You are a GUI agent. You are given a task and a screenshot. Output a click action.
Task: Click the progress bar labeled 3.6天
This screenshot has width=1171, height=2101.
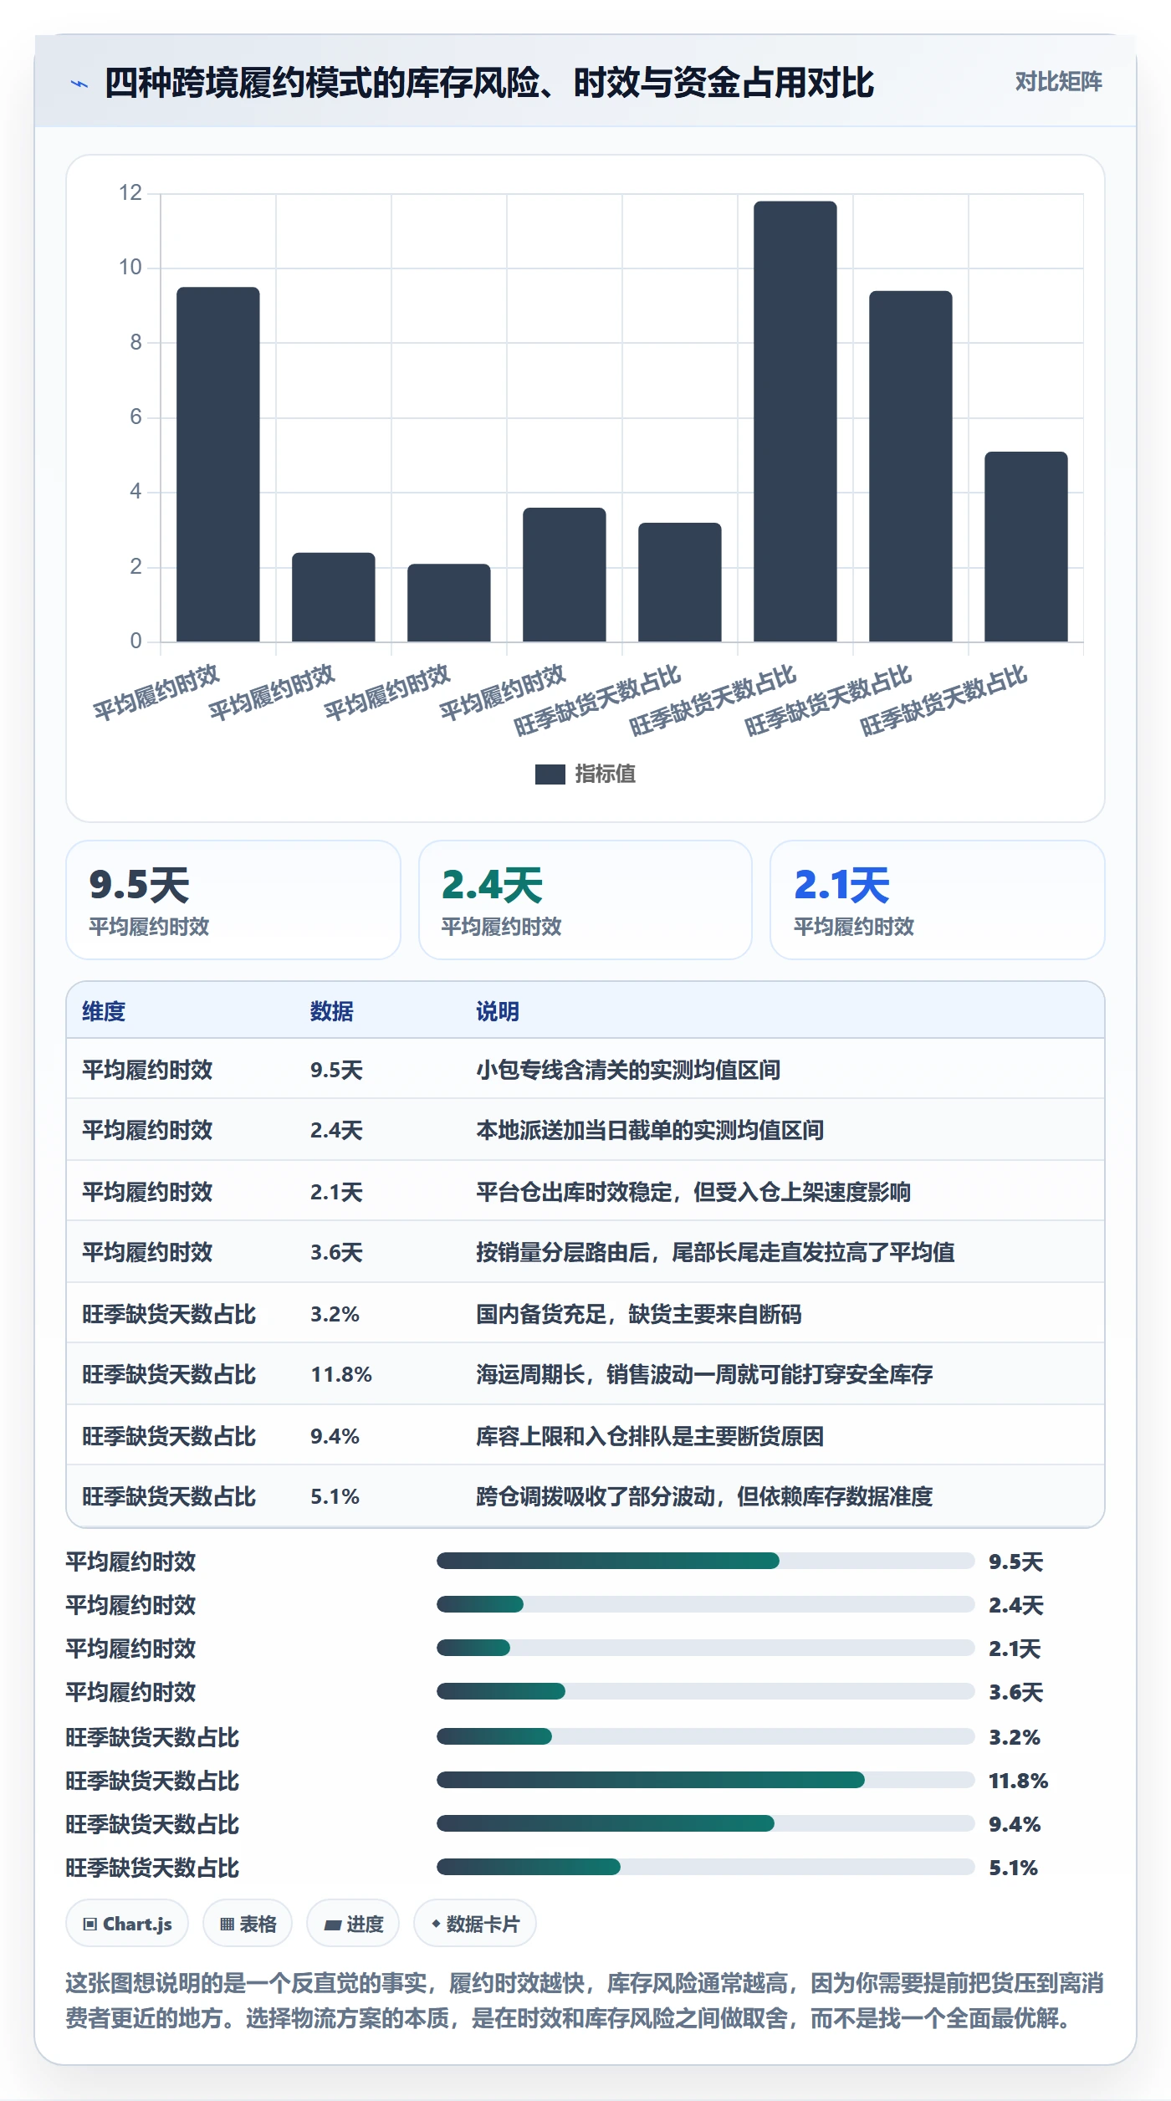pyautogui.click(x=705, y=1691)
